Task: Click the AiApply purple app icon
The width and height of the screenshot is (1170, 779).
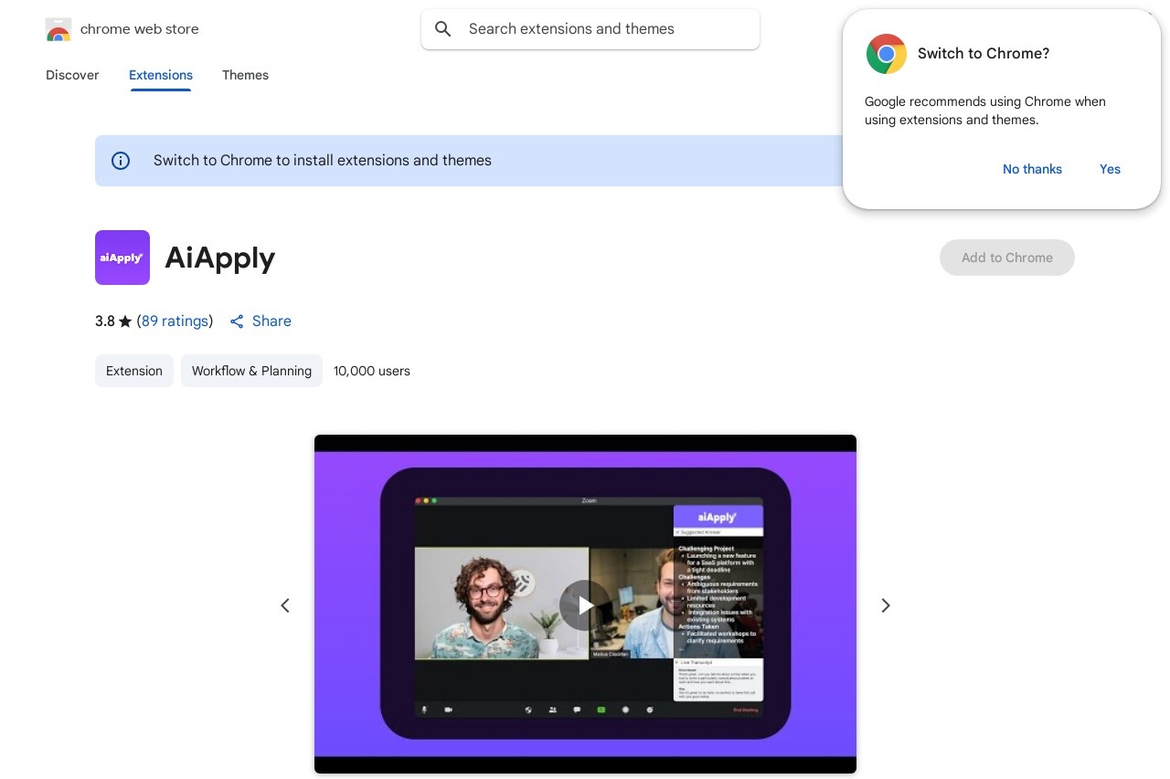Action: [x=122, y=258]
